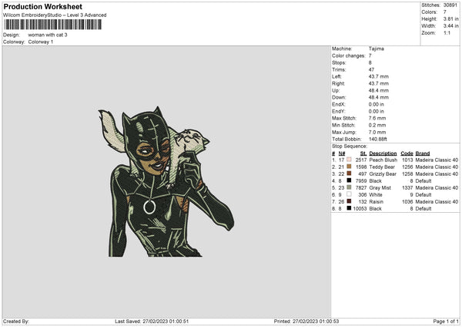462x327 pixels.
Task: Click thread code 1036
Action: click(x=407, y=201)
